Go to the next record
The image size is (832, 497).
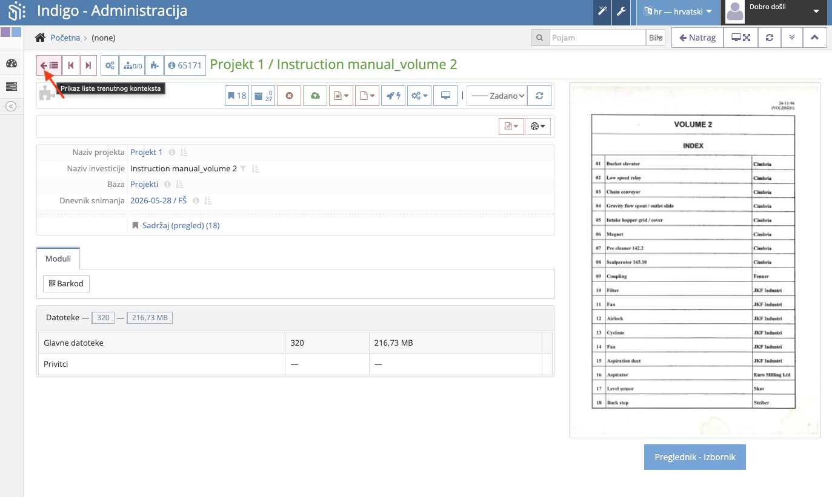88,65
